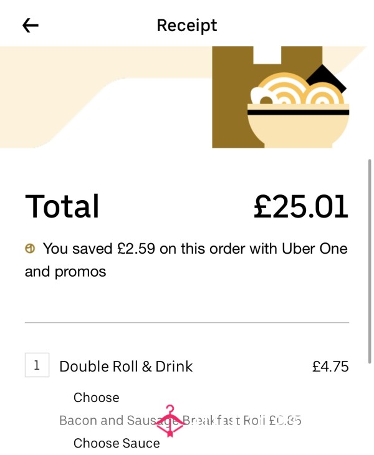Tap the Uber One savings message text
This screenshot has height=455, width=374.
coord(186,260)
